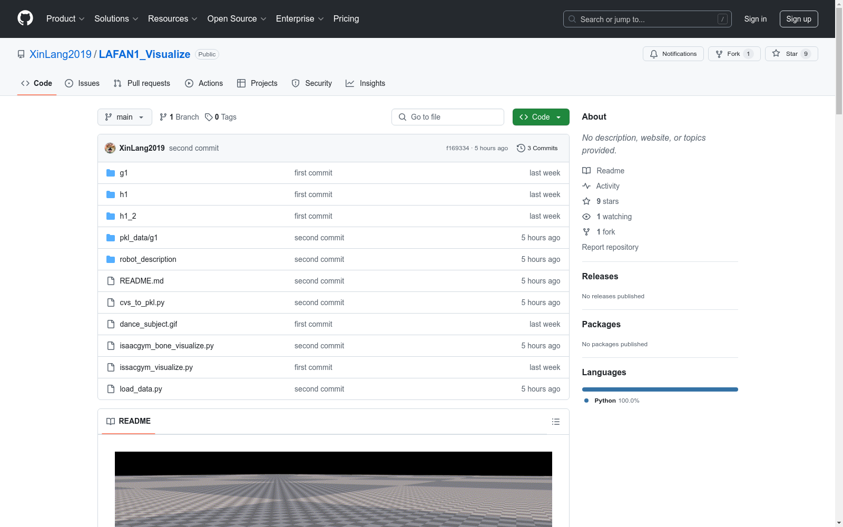843x527 pixels.
Task: Click the pkl_data/g1 folder icon
Action: (111, 238)
